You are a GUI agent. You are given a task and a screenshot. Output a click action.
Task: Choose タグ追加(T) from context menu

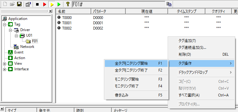(201, 41)
